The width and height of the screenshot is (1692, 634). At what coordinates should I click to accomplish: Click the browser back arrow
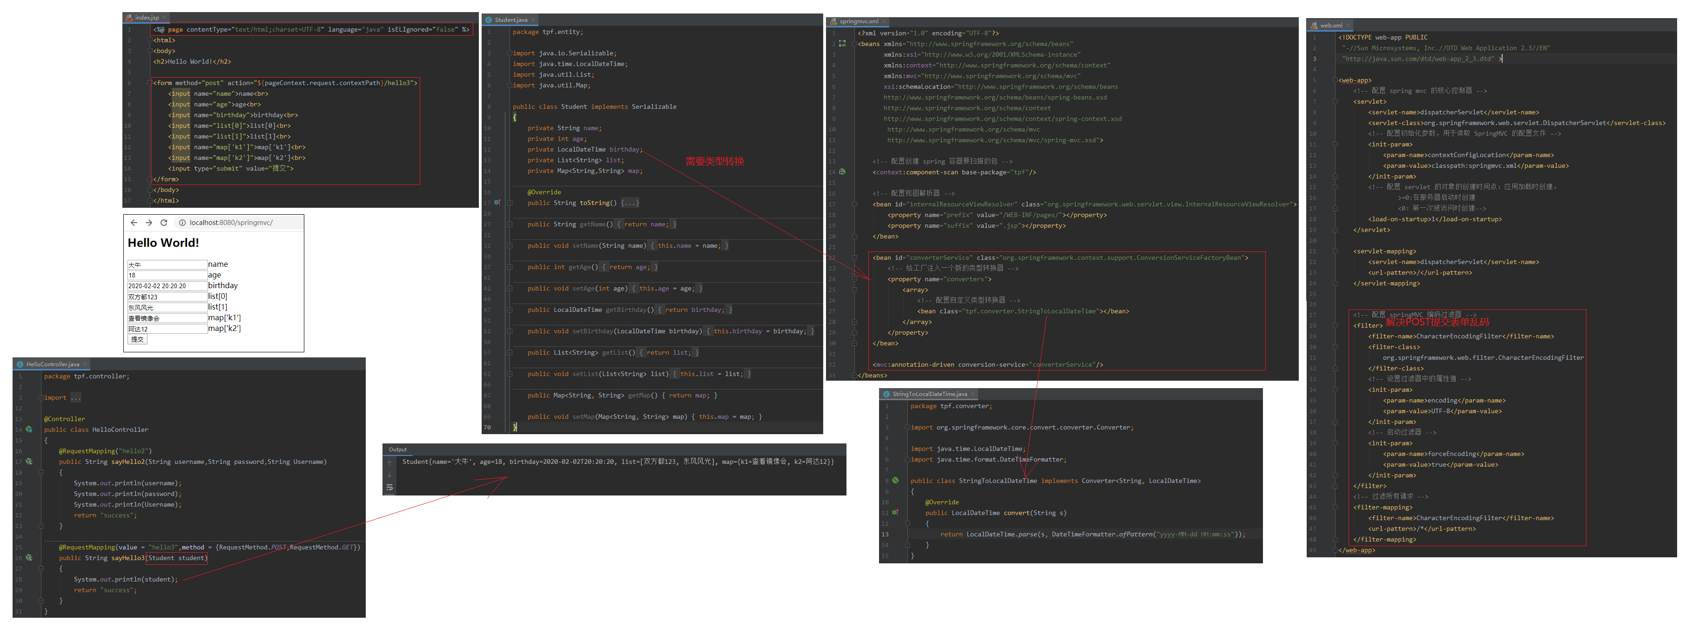point(134,223)
